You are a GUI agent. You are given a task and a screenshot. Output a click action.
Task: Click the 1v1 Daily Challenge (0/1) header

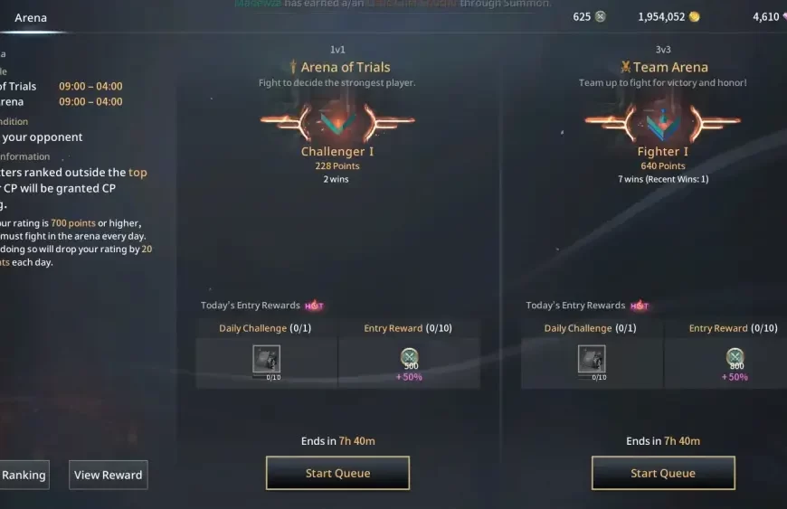pos(265,328)
